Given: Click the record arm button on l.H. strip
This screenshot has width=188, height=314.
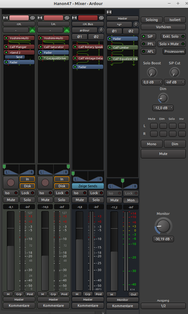Looking at the screenshot, I should tap(45, 183).
